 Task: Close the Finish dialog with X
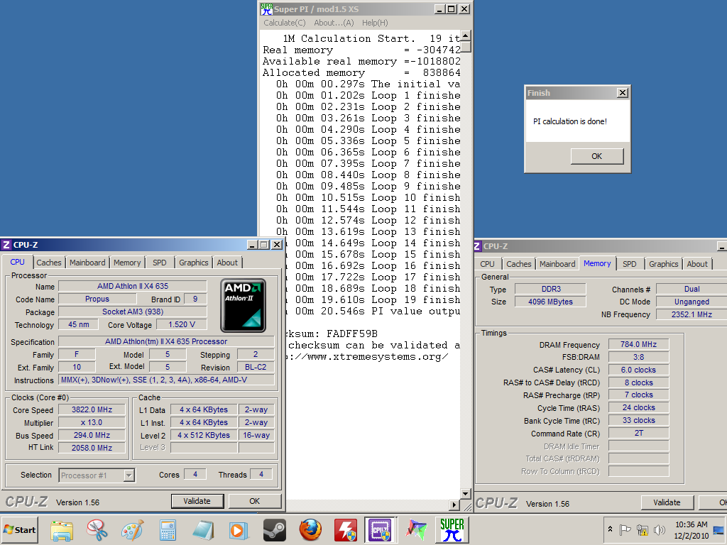point(623,93)
